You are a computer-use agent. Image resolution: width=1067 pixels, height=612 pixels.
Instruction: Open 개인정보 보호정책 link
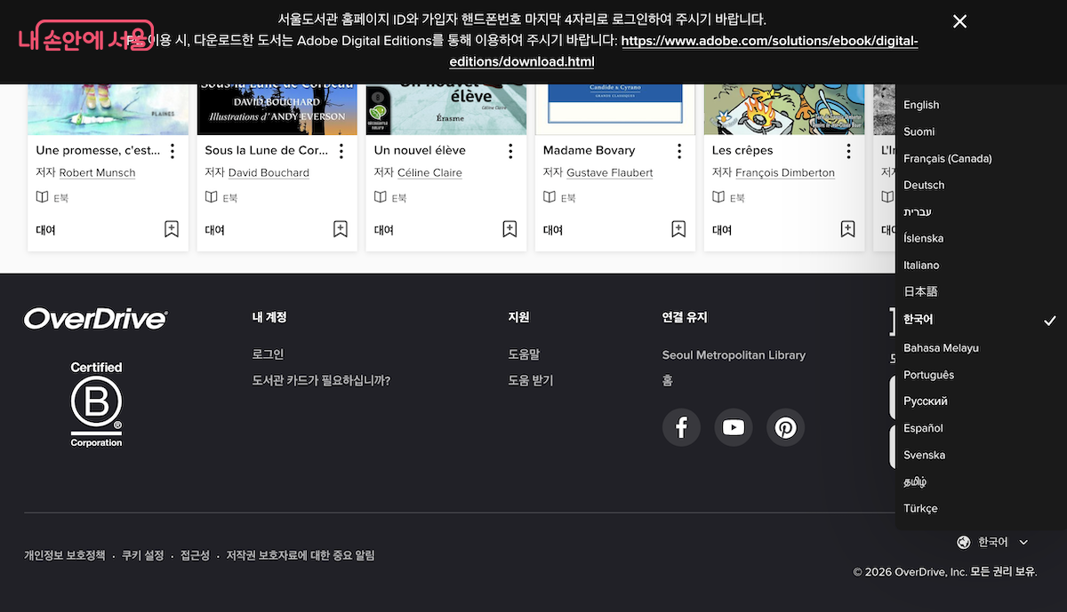(x=64, y=555)
